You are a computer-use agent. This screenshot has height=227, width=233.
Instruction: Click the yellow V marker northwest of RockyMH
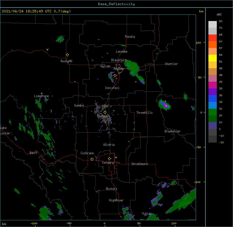(47, 50)
